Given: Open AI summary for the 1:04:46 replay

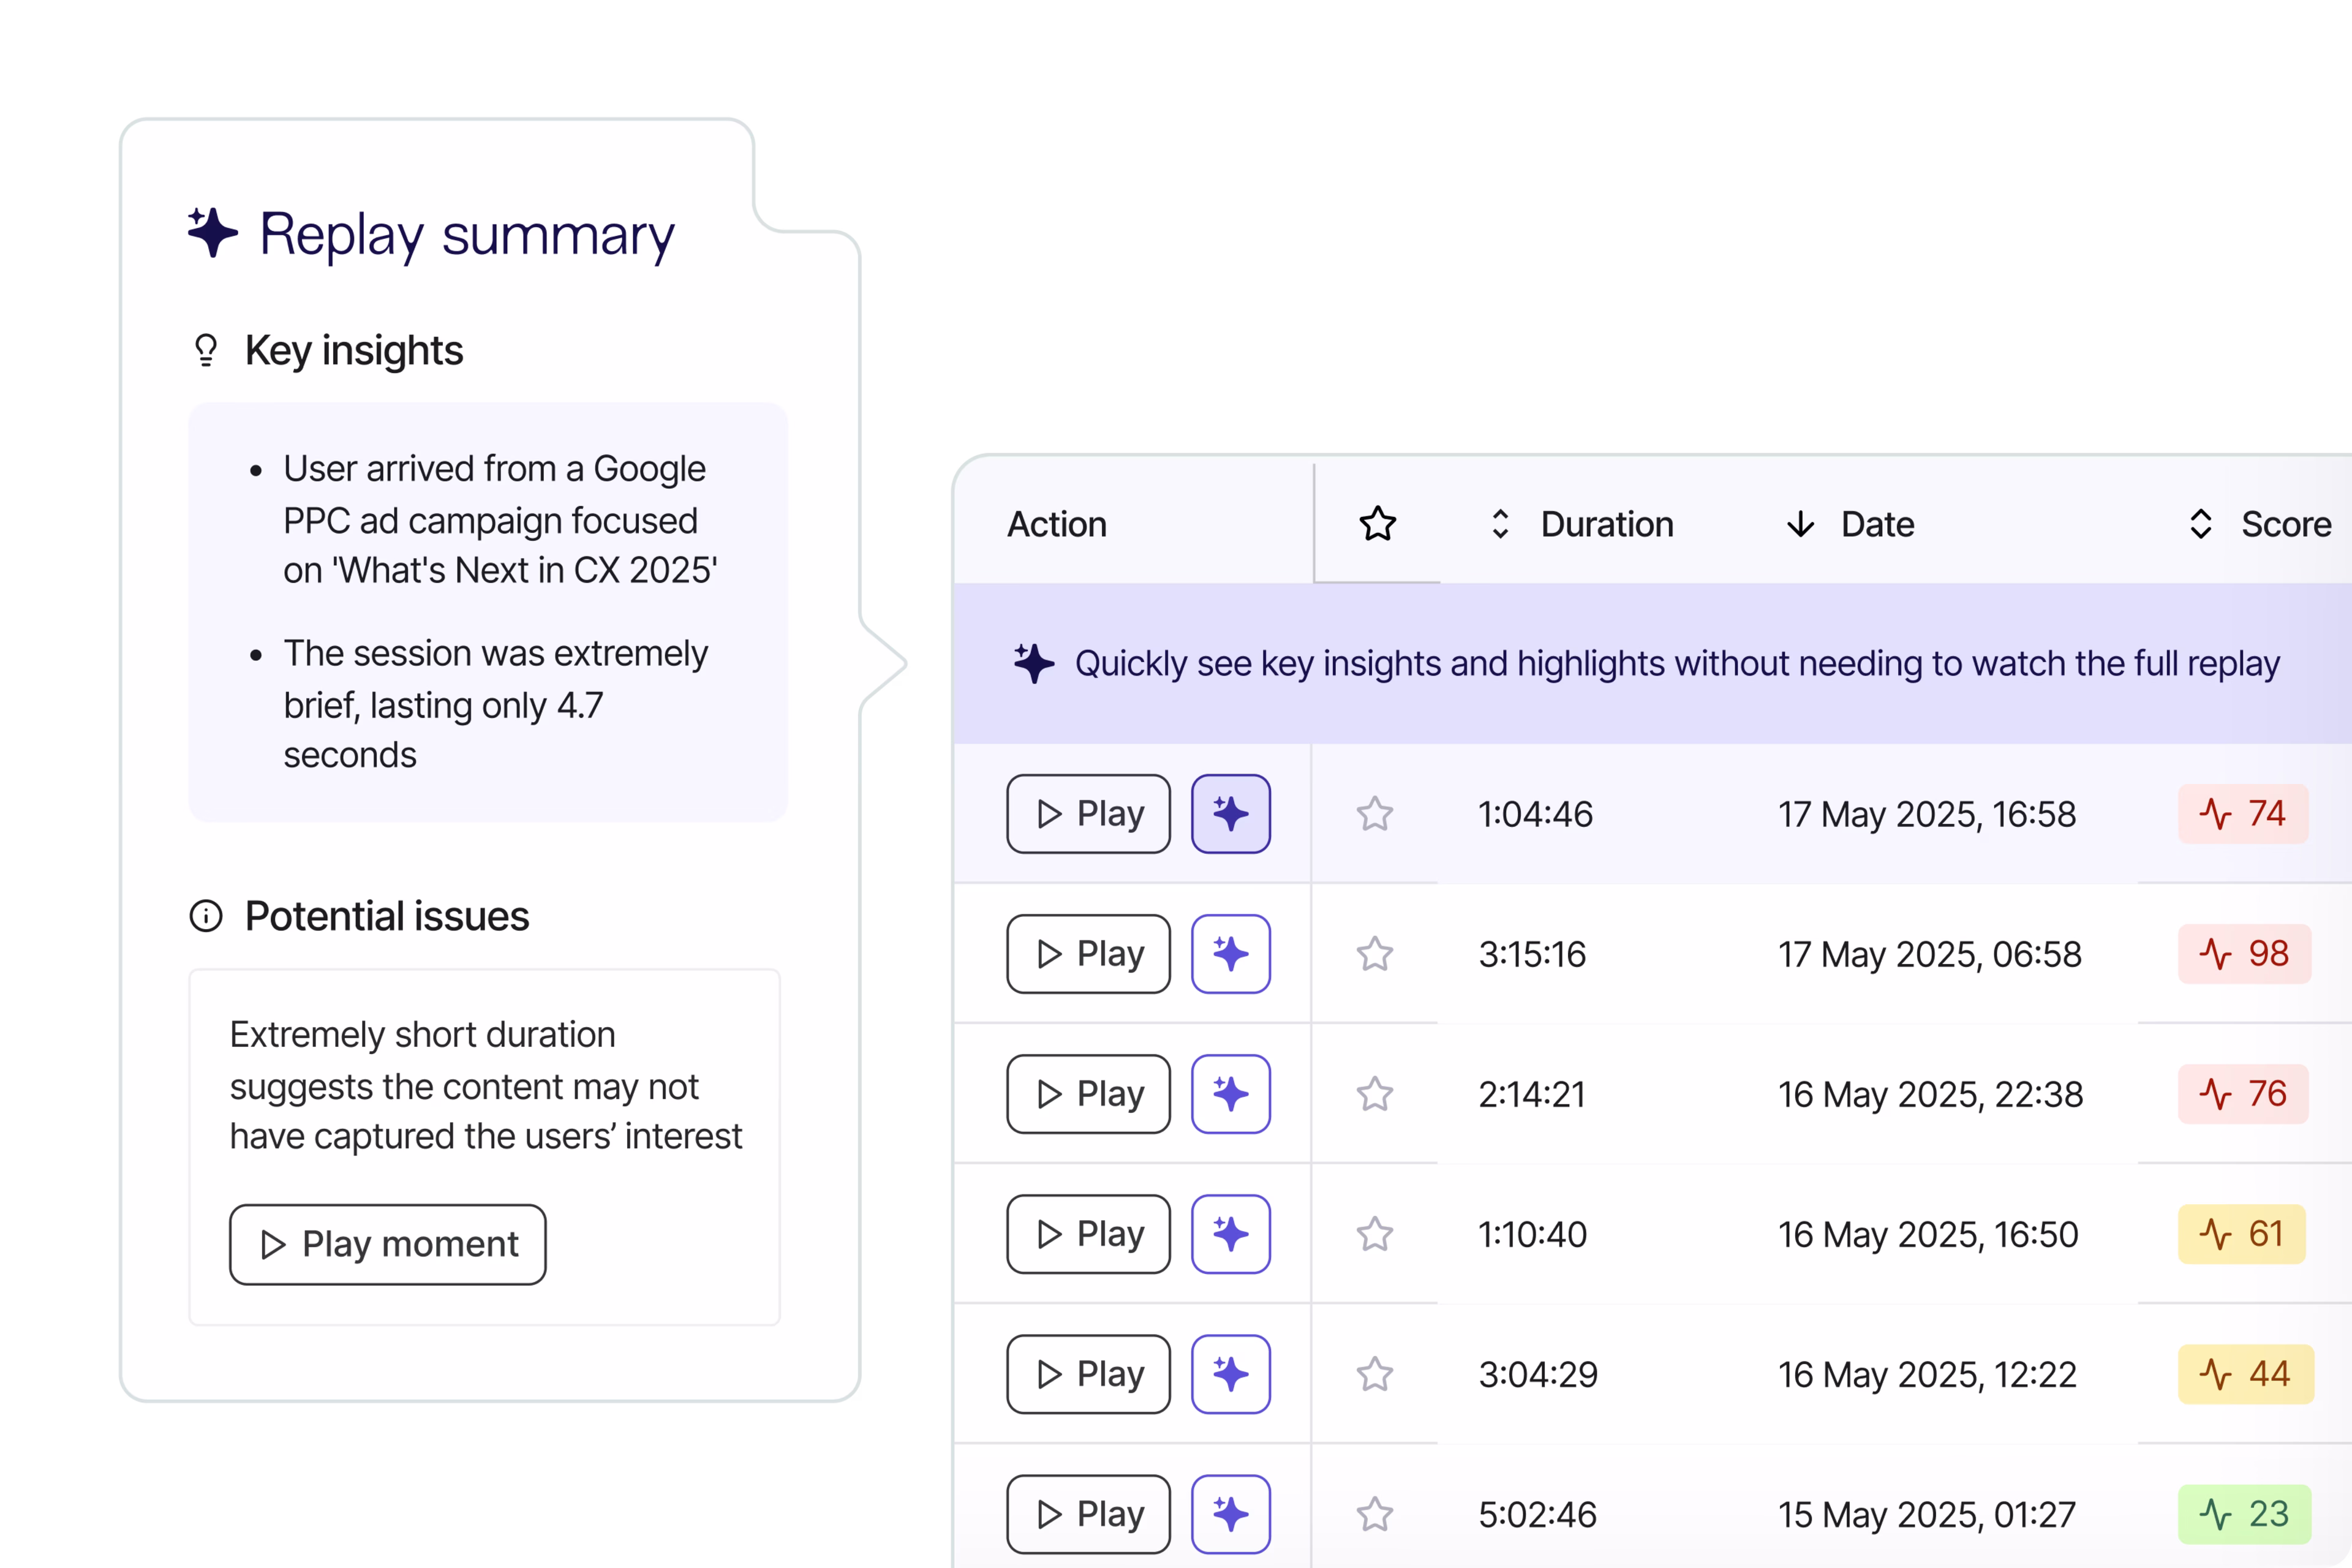Looking at the screenshot, I should pos(1230,813).
